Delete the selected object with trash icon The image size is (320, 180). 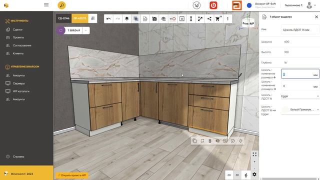pyautogui.click(x=210, y=141)
